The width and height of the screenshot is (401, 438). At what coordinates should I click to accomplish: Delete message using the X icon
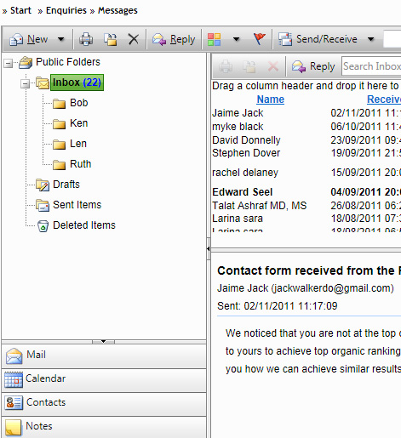coord(133,39)
